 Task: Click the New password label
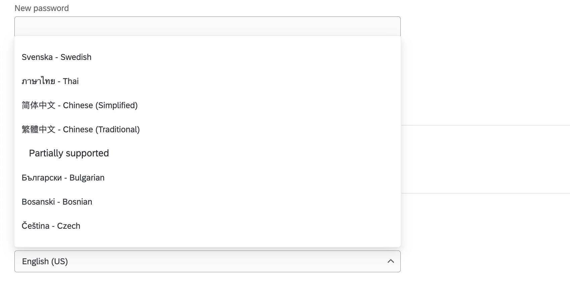tap(41, 8)
